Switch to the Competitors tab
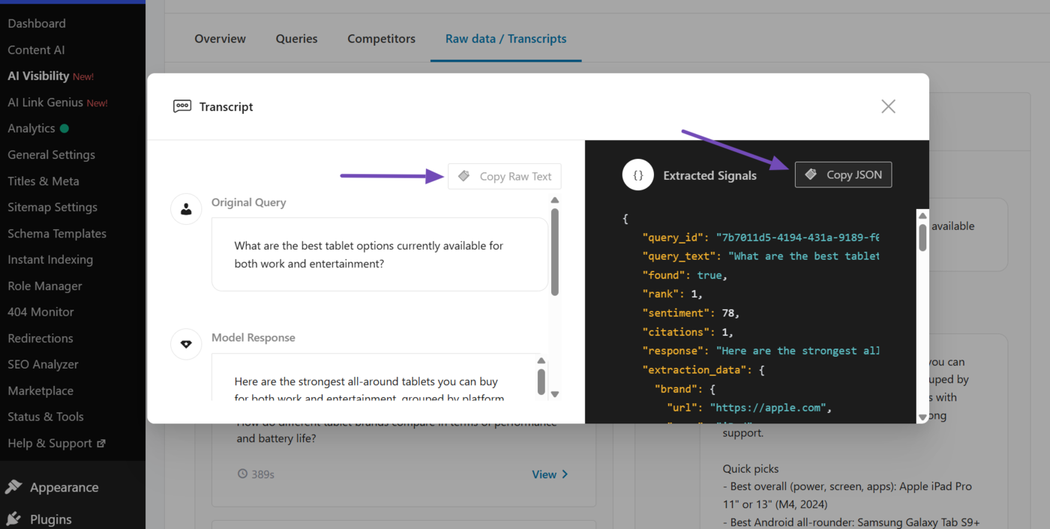Screen dimensions: 1050x529 [x=381, y=38]
